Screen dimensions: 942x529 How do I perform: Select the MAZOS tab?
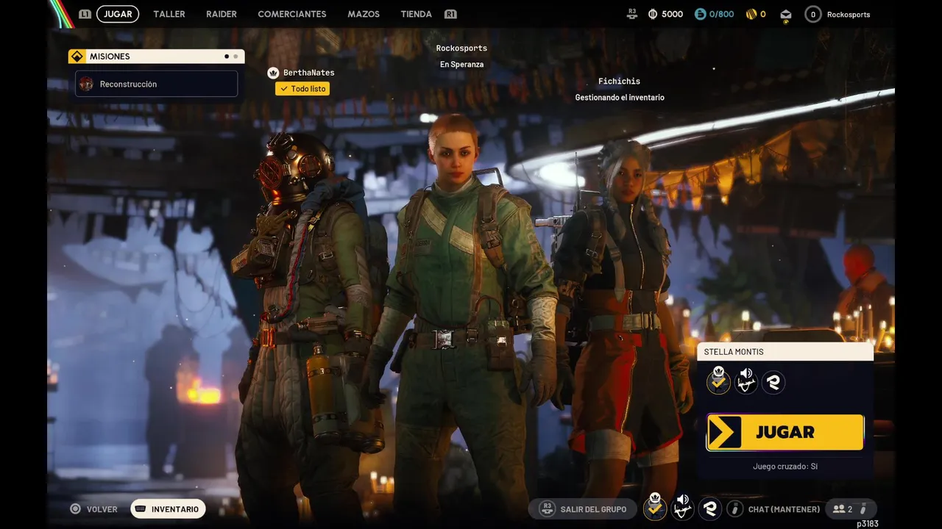(364, 14)
